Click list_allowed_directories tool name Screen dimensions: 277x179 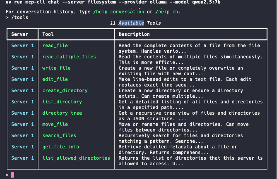pyautogui.click(x=76, y=158)
